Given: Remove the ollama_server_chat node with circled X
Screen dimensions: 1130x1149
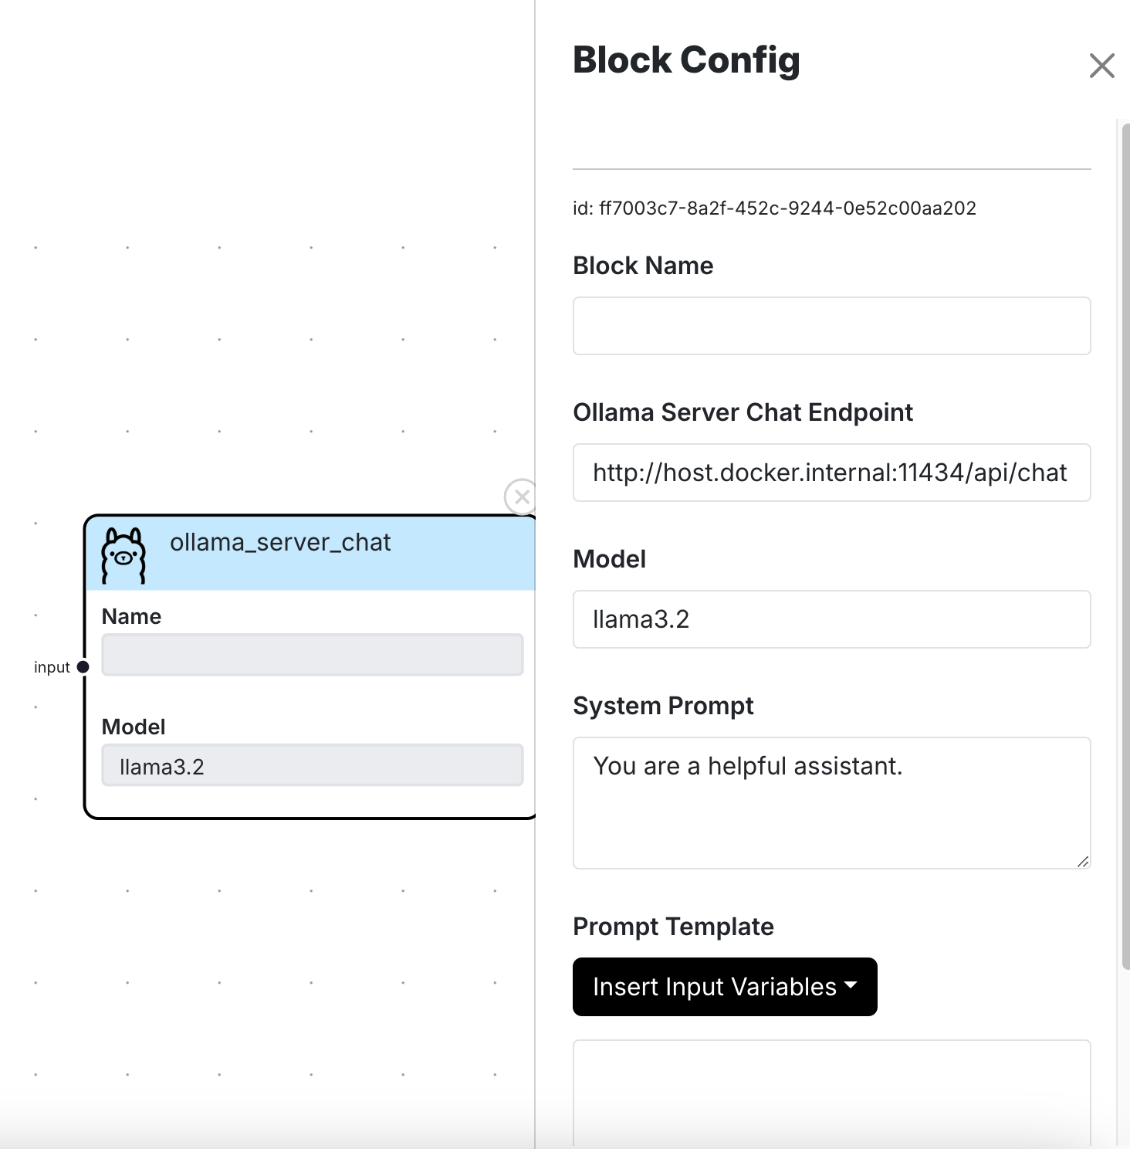Looking at the screenshot, I should [x=522, y=497].
